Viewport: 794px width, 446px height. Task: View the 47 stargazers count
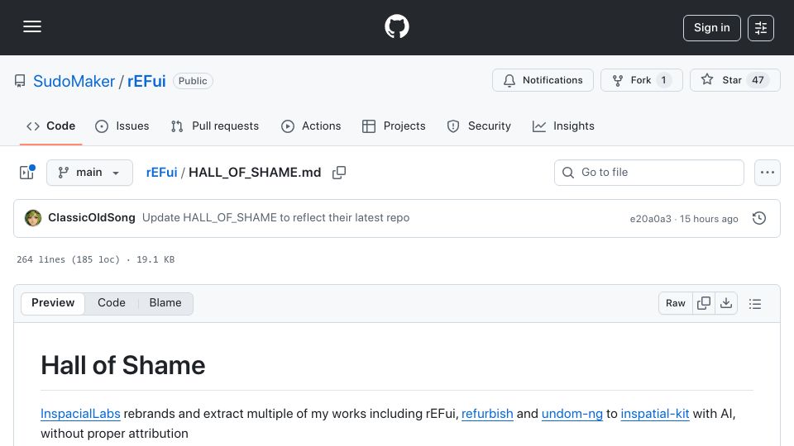point(758,80)
